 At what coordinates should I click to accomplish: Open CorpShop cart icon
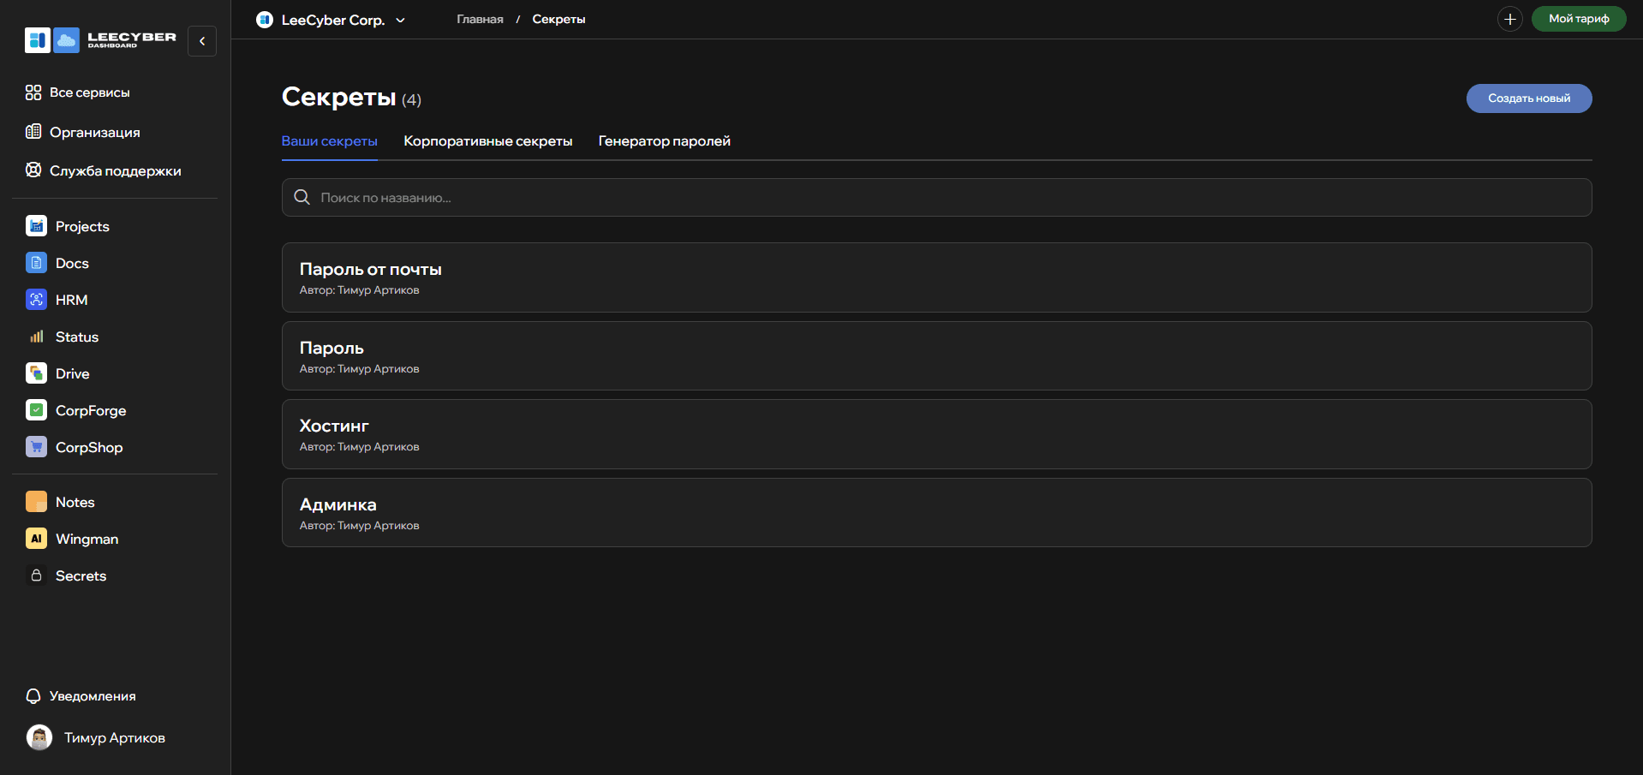pos(36,447)
